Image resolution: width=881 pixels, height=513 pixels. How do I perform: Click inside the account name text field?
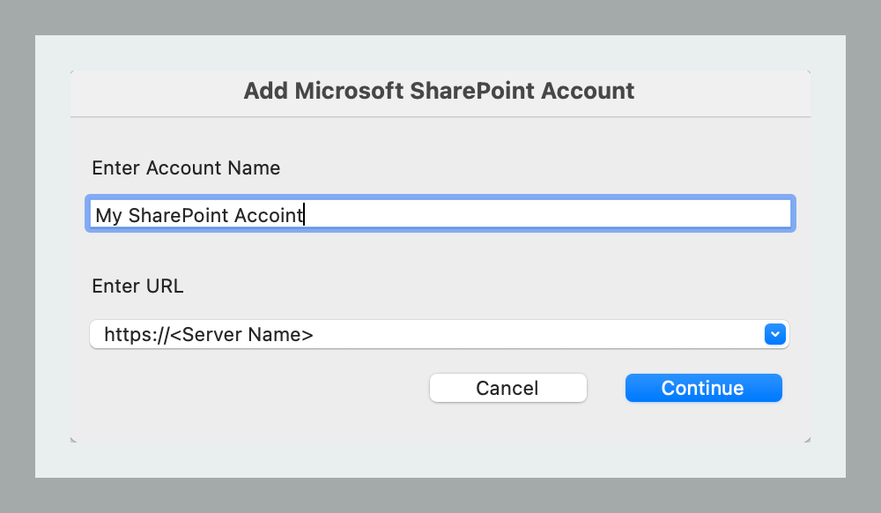tap(440, 214)
